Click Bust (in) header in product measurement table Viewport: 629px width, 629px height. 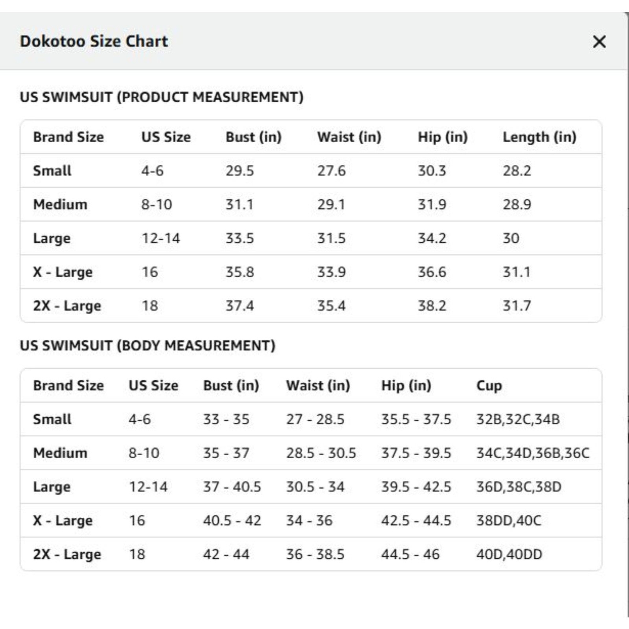(254, 137)
